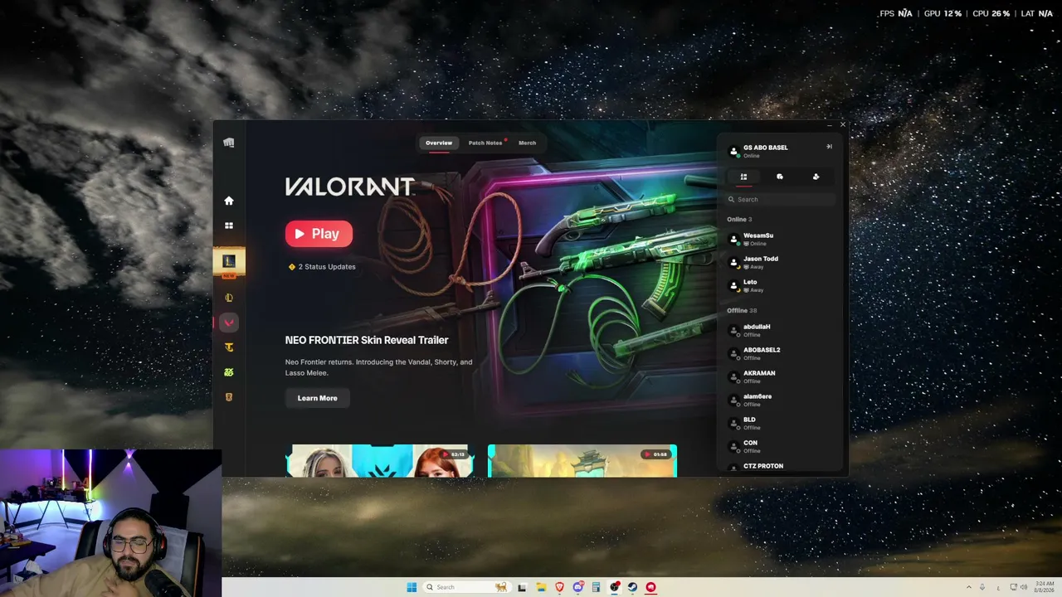Click the microphone tray icon
1062x597 pixels.
(982, 587)
